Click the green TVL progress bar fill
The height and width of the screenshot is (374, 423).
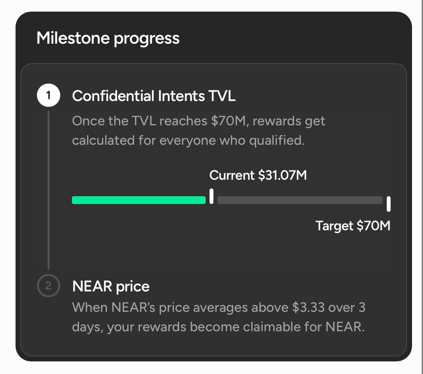139,200
